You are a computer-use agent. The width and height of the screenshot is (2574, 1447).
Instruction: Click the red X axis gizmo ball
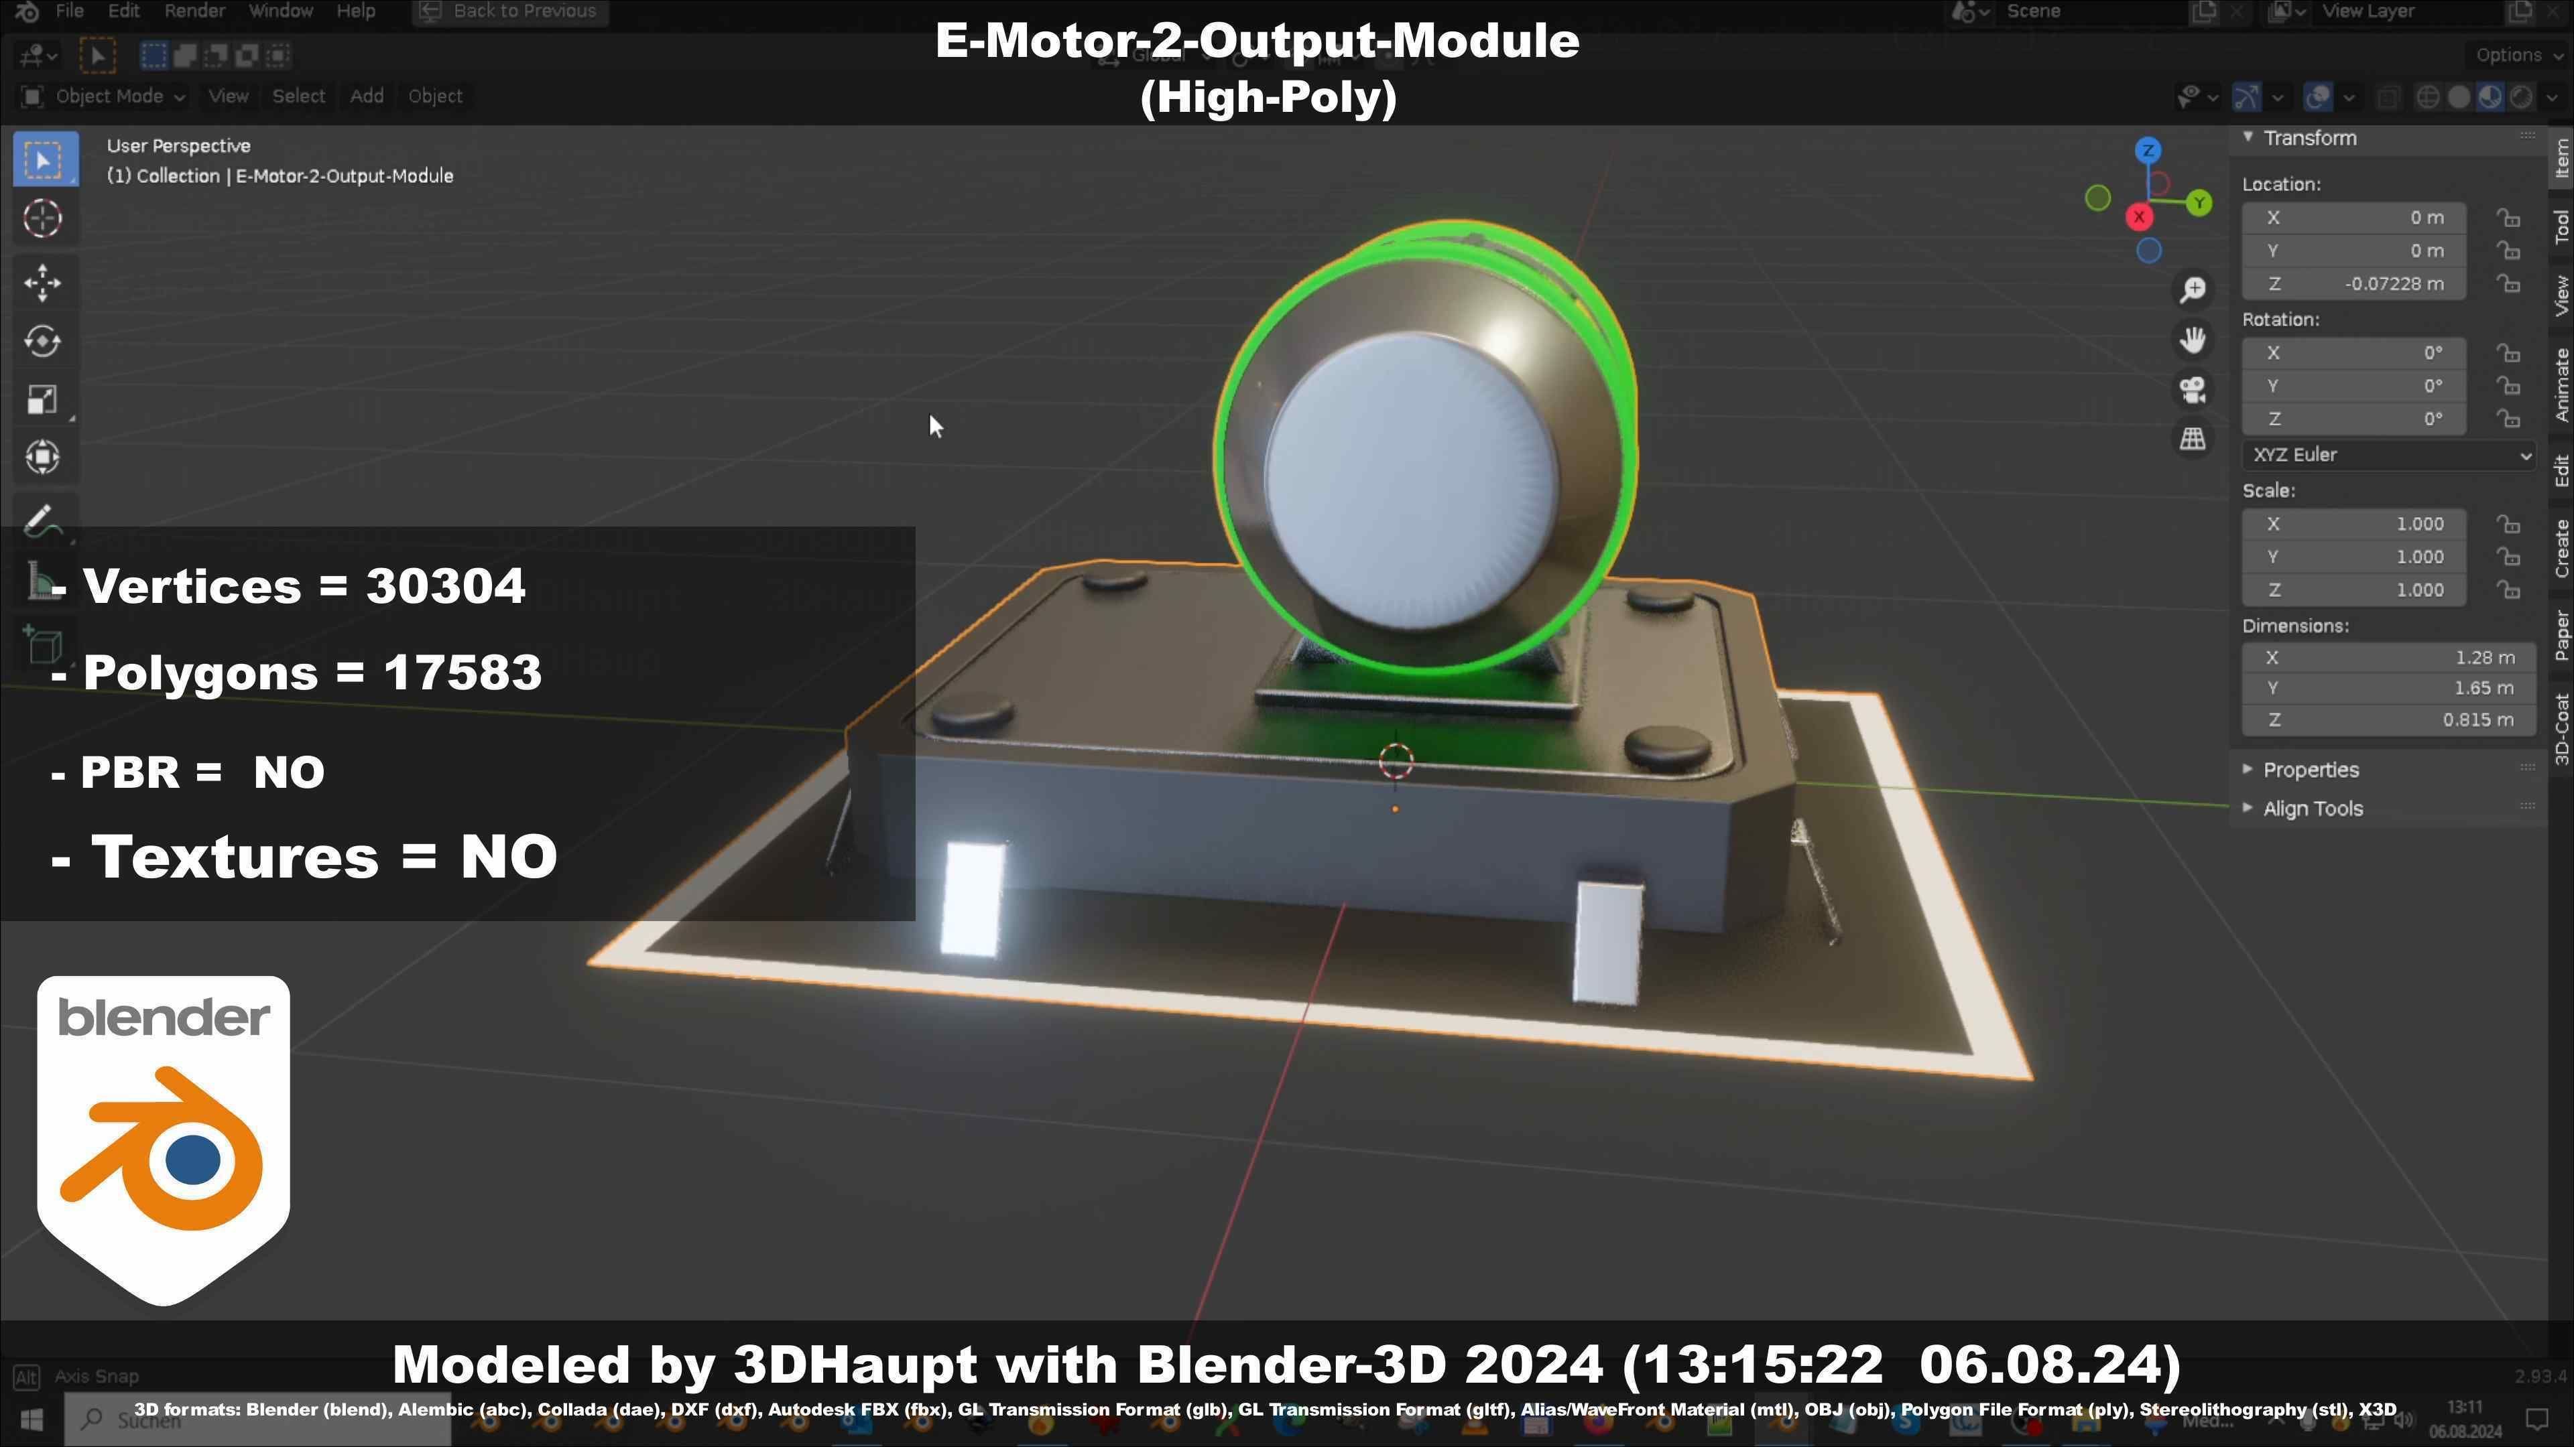[x=2140, y=216]
